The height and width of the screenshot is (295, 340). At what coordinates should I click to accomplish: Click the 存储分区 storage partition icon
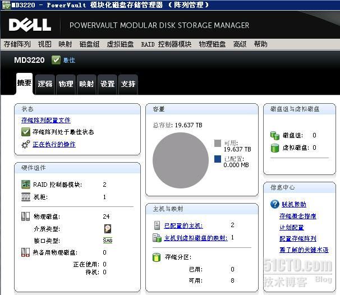(157, 257)
